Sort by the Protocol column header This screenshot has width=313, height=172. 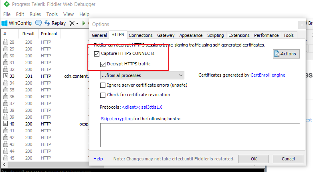click(x=49, y=34)
